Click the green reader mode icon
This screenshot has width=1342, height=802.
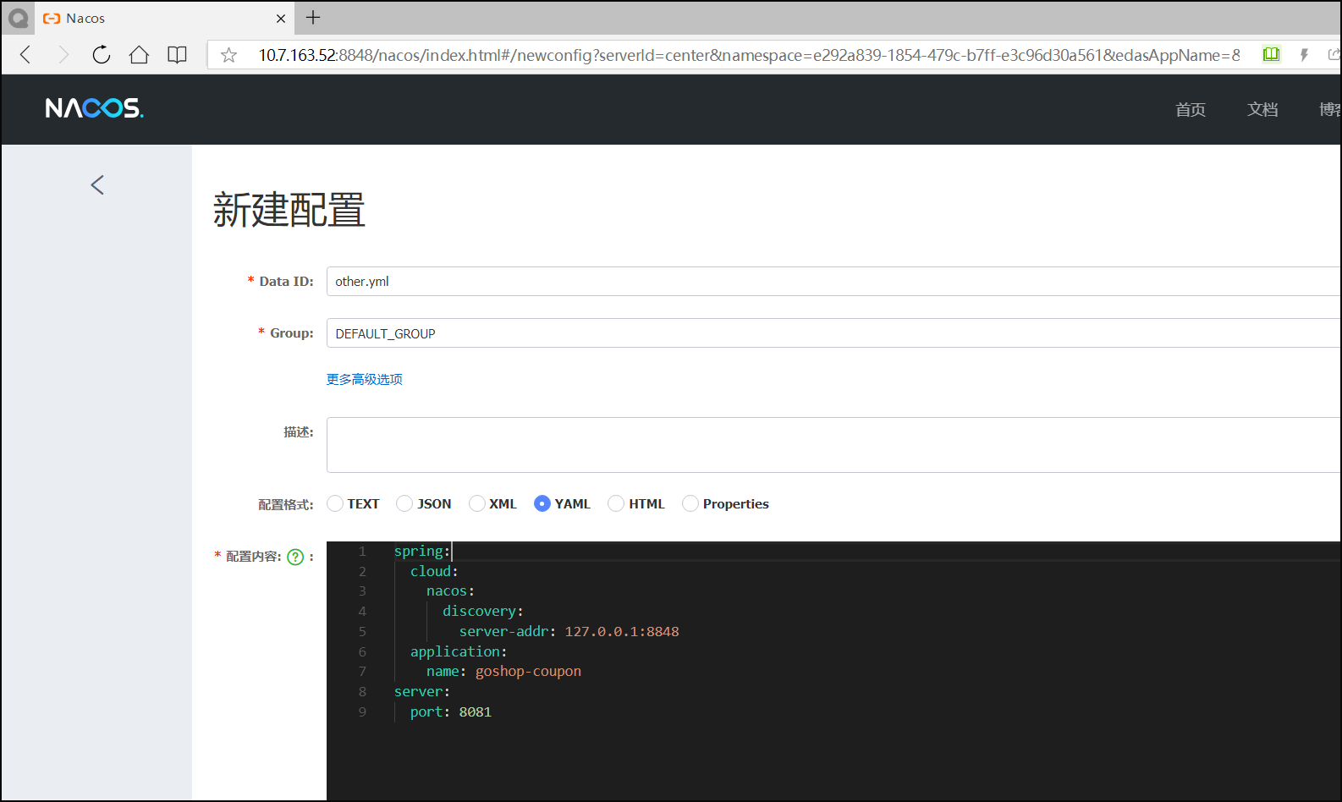click(x=1271, y=54)
